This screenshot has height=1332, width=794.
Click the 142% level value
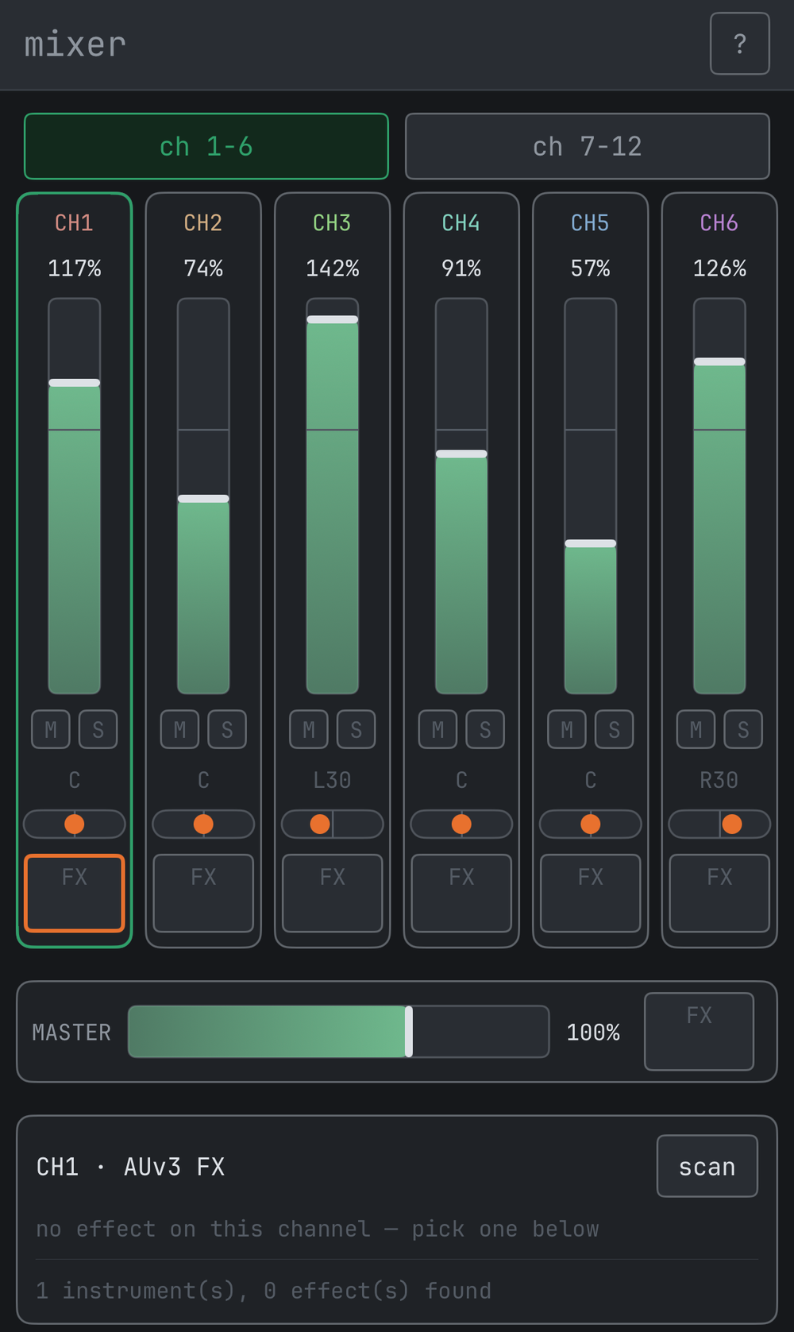coord(333,268)
